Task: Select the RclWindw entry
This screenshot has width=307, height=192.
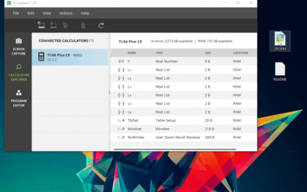Action: pos(136,137)
